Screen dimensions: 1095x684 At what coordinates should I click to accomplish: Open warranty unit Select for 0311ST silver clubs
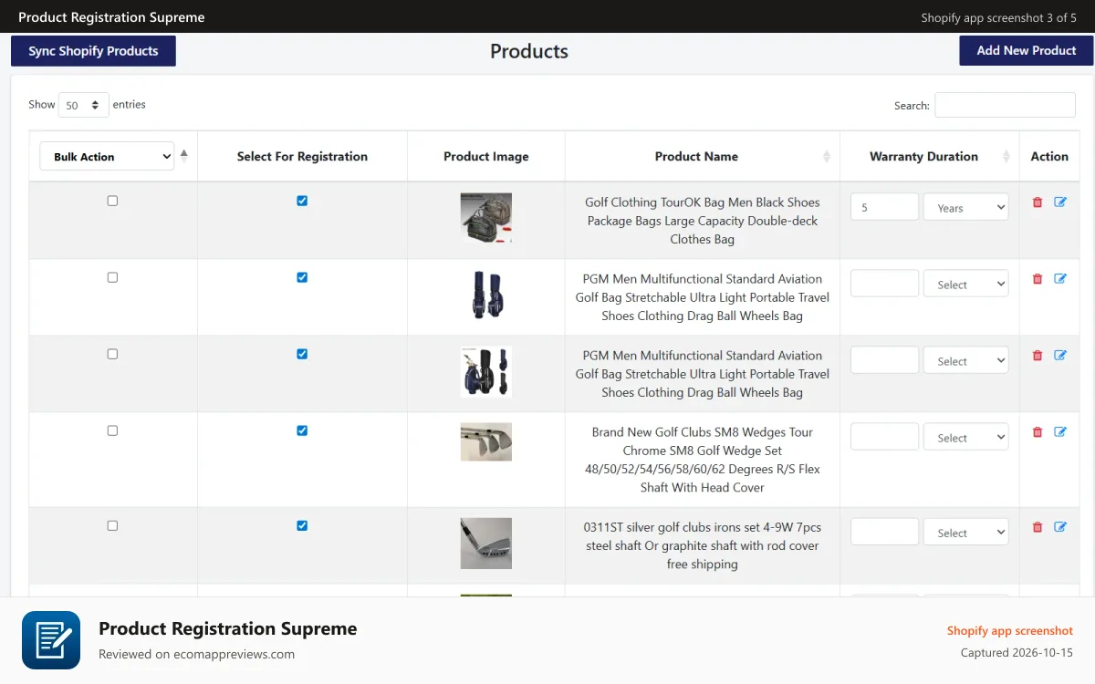(966, 532)
